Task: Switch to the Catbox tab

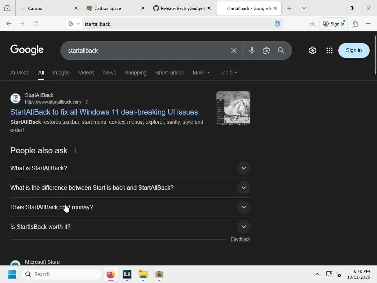Action: click(49, 8)
